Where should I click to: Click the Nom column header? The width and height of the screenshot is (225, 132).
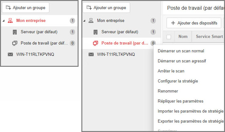183,37
